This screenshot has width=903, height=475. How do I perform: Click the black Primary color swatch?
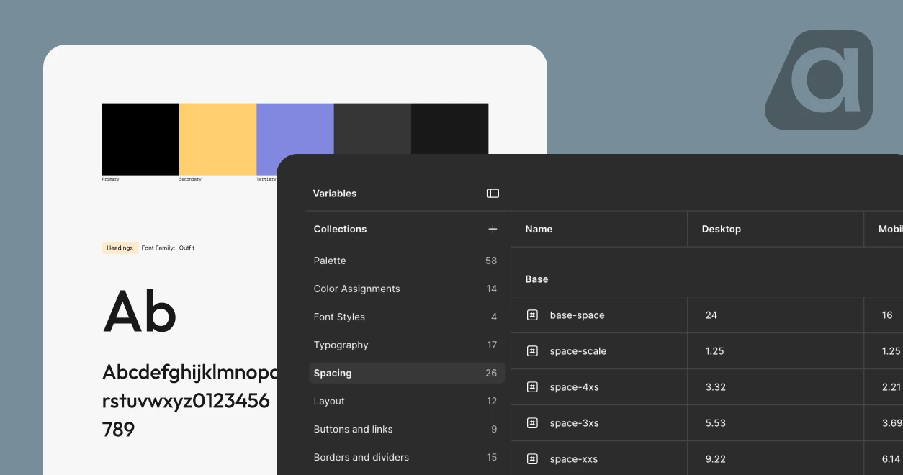[140, 139]
